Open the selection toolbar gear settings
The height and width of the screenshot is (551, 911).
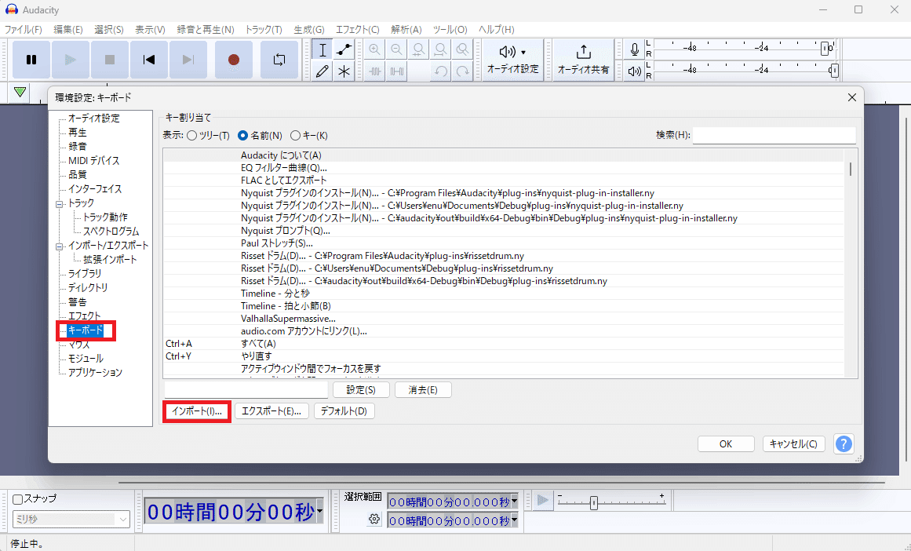click(x=374, y=519)
